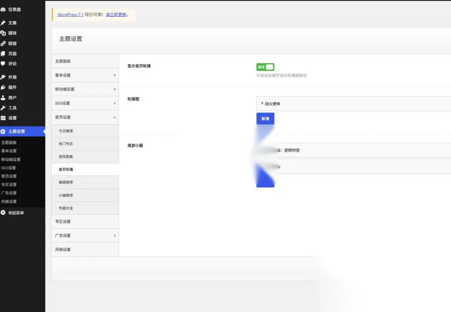Select the 游戏图集 section
This screenshot has width=451, height=312.
[x=85, y=157]
